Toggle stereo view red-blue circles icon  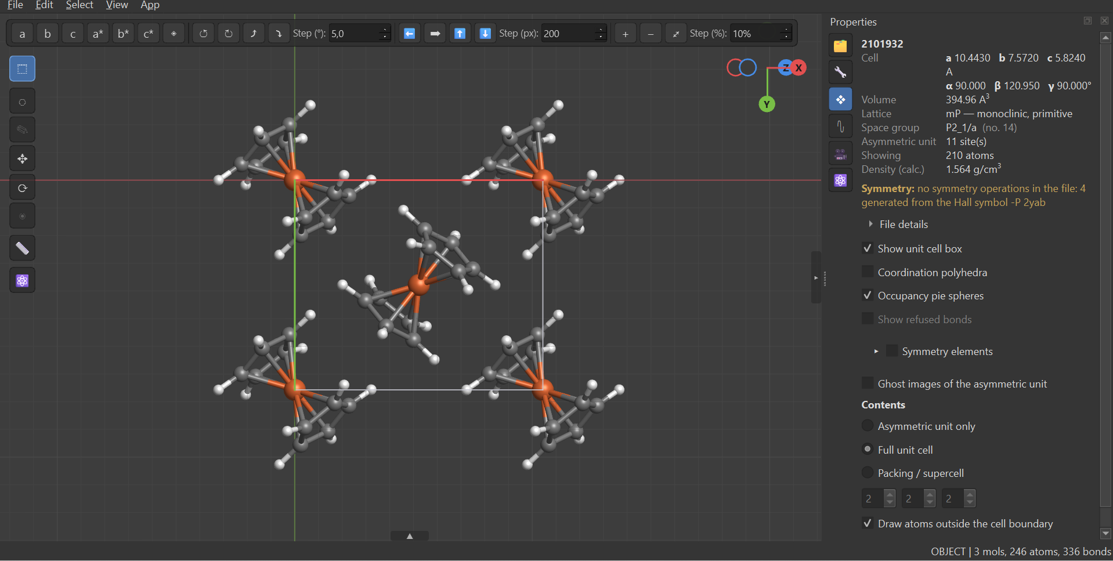(742, 68)
